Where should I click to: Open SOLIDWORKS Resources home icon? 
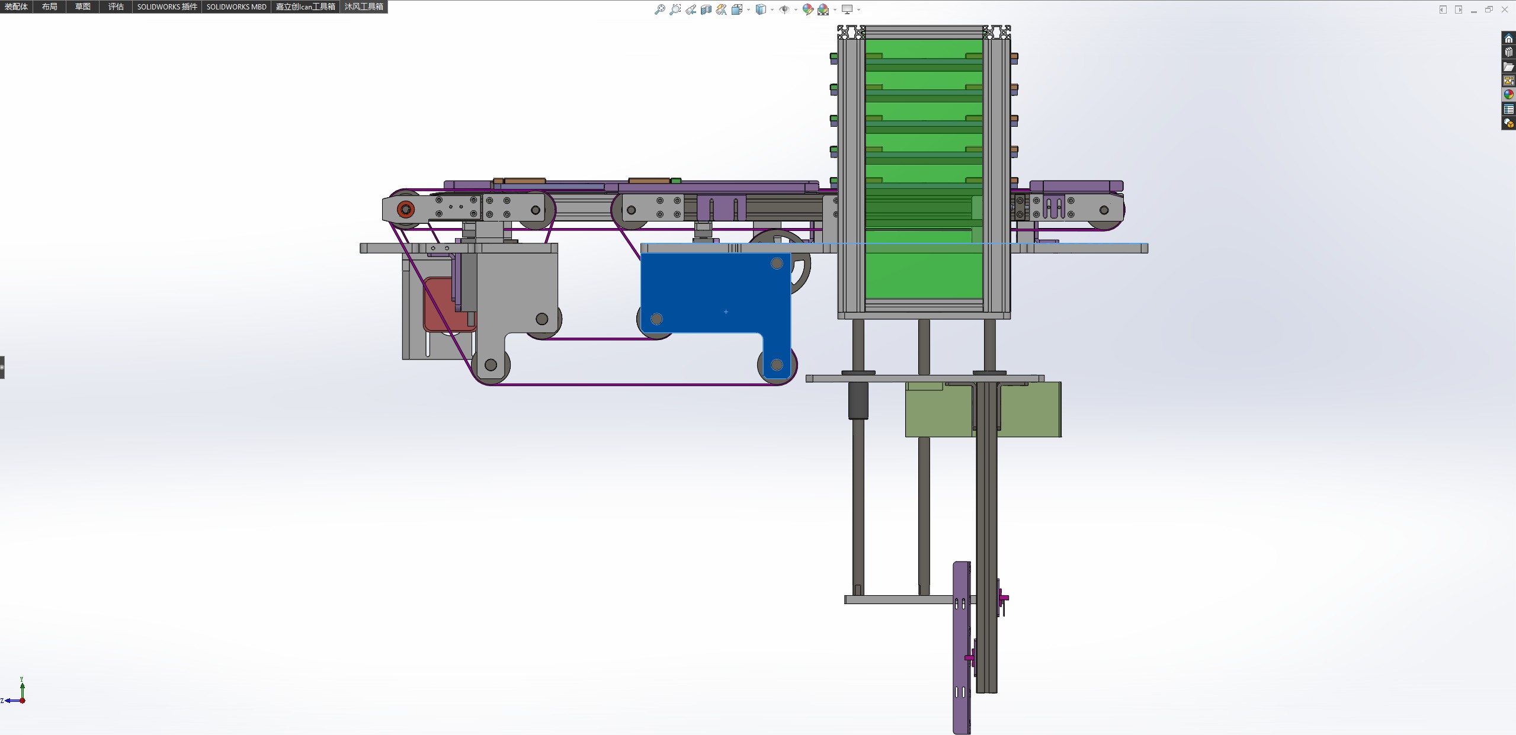click(x=1508, y=38)
